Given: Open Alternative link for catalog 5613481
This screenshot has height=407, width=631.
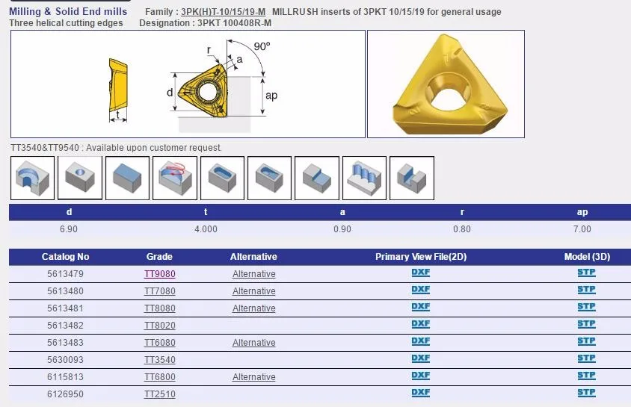Looking at the screenshot, I should (254, 308).
